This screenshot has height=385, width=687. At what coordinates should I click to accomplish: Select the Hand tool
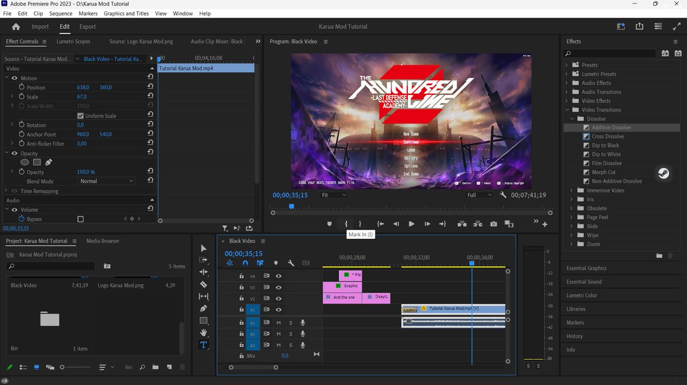[x=203, y=332]
